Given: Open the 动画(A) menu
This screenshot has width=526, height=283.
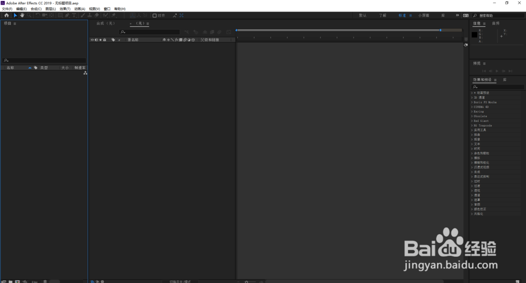Looking at the screenshot, I should click(79, 9).
